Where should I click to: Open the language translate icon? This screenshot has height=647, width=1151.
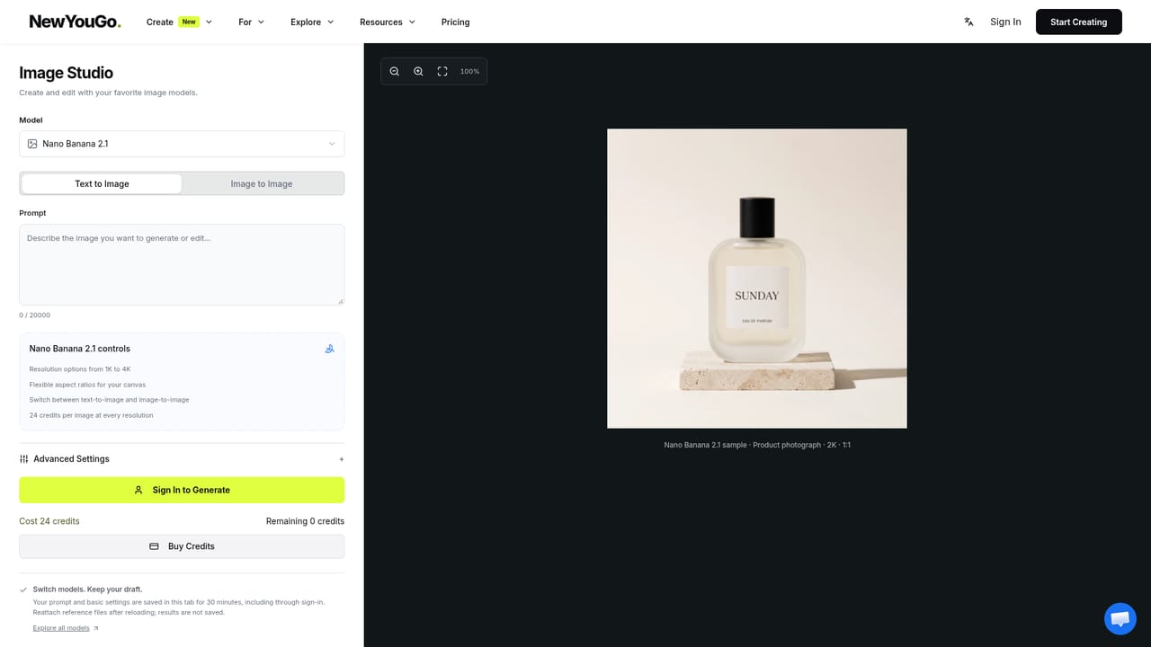click(x=968, y=22)
